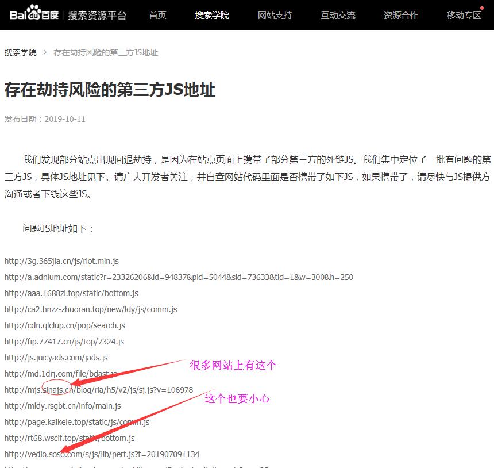
Task: Select the aaa.1688zl.top bottom.js URL
Action: click(x=71, y=293)
